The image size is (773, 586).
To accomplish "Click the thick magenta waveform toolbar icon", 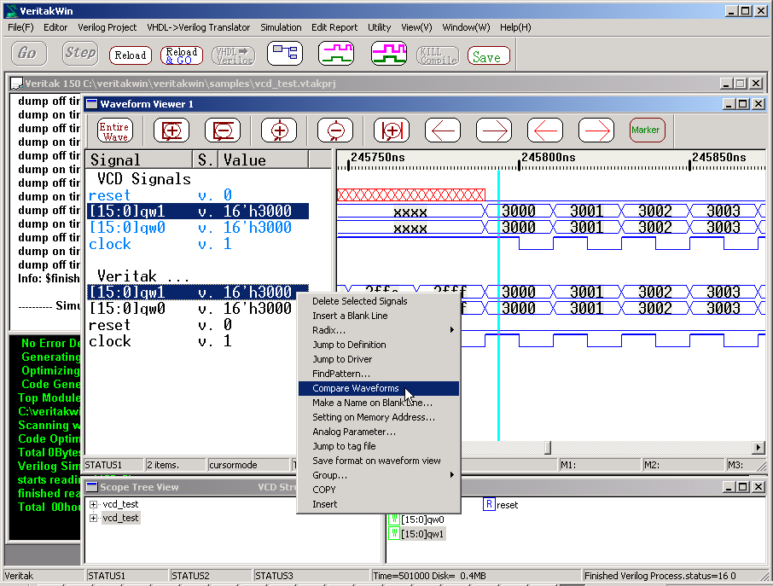I will pos(388,53).
